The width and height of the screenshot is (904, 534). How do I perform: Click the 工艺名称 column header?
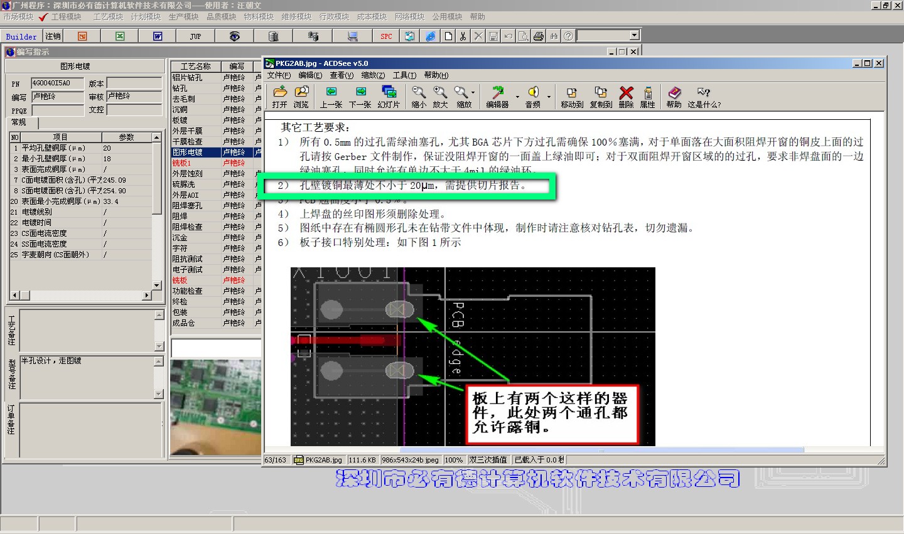click(196, 66)
